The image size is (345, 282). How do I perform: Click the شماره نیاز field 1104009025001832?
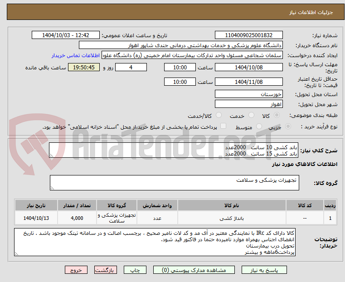248,35
